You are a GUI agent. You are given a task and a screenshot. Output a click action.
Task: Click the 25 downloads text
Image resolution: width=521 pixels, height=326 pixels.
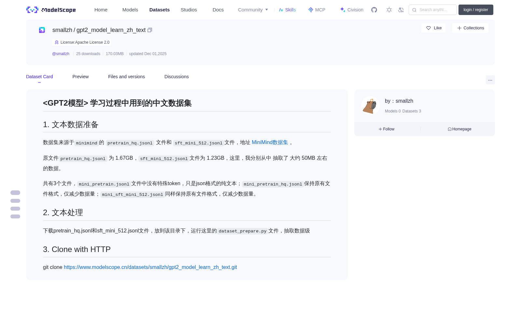pyautogui.click(x=88, y=54)
